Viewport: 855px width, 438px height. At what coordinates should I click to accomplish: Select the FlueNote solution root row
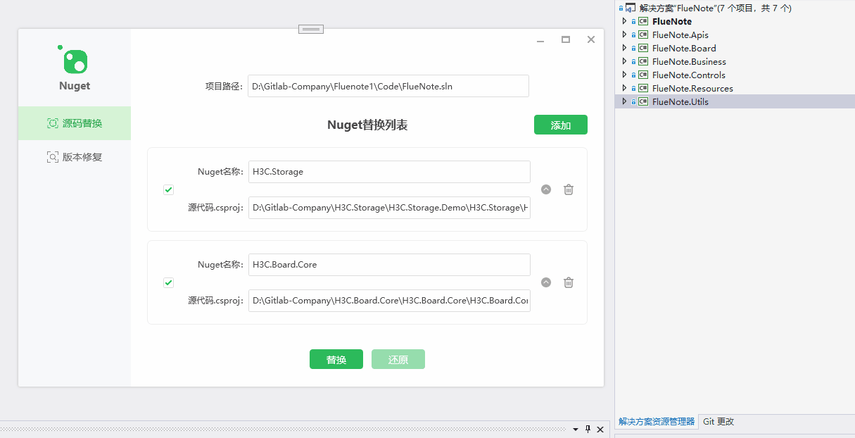tap(735, 8)
